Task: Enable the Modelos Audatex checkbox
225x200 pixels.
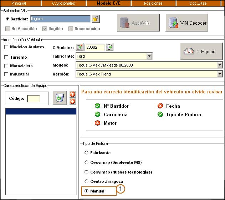Action: [6, 47]
